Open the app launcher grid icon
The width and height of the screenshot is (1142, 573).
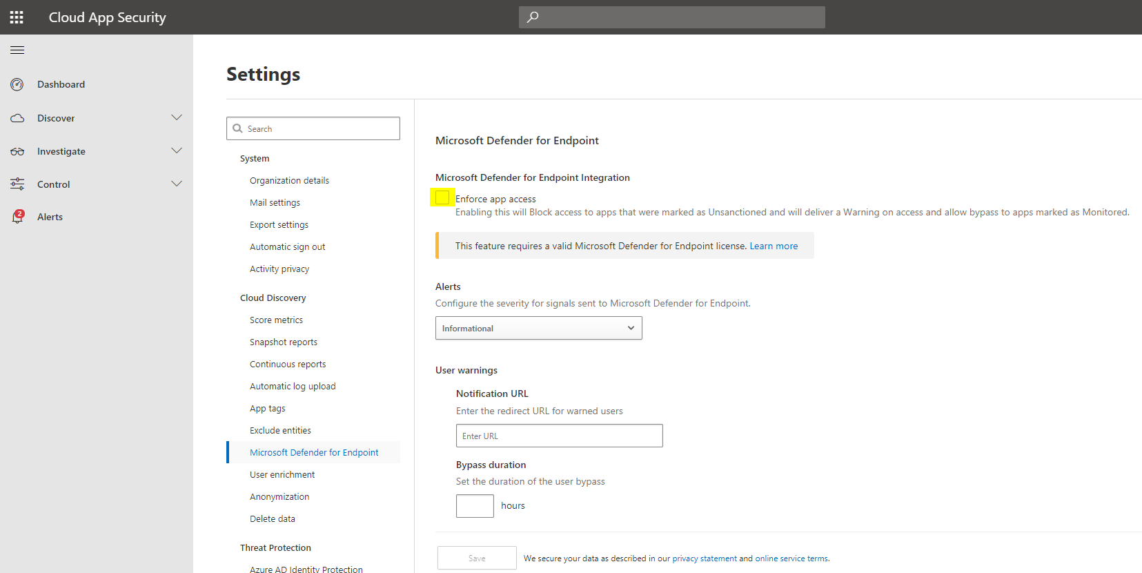click(x=17, y=17)
